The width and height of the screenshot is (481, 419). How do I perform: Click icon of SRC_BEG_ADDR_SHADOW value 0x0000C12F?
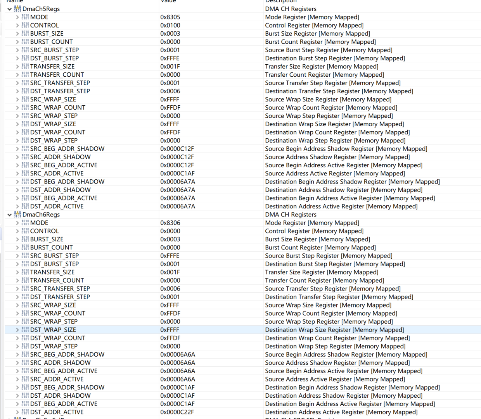[x=25, y=149]
